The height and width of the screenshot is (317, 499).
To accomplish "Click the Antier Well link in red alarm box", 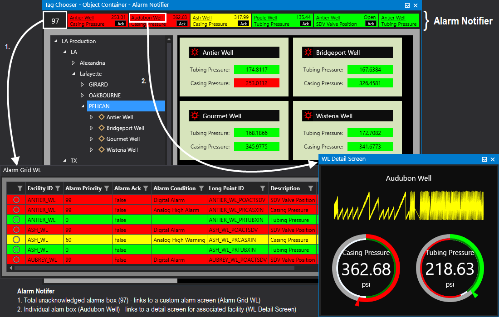I will pyautogui.click(x=82, y=18).
